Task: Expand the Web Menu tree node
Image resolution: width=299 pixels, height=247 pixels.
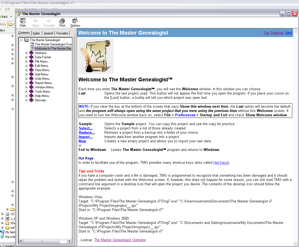Action: pos(27,79)
